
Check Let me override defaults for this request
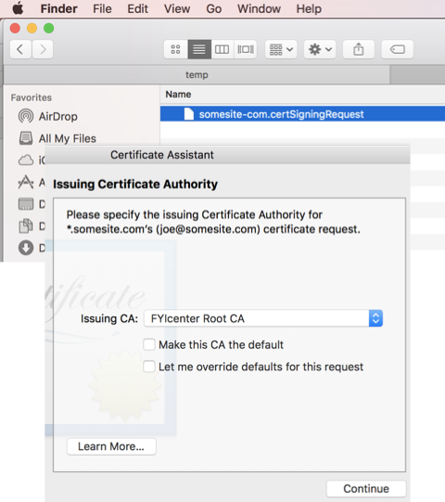[x=149, y=367]
